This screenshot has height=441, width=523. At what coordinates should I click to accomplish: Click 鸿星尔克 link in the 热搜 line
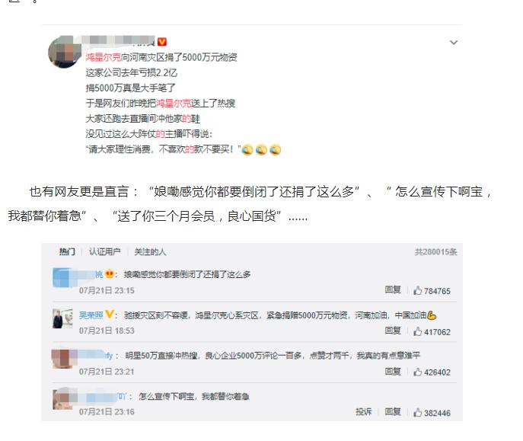174,104
